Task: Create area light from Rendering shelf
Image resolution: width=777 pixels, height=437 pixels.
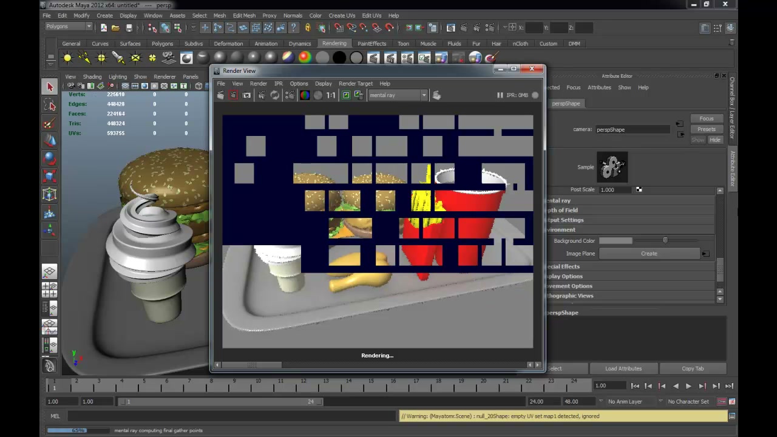Action: [x=135, y=58]
